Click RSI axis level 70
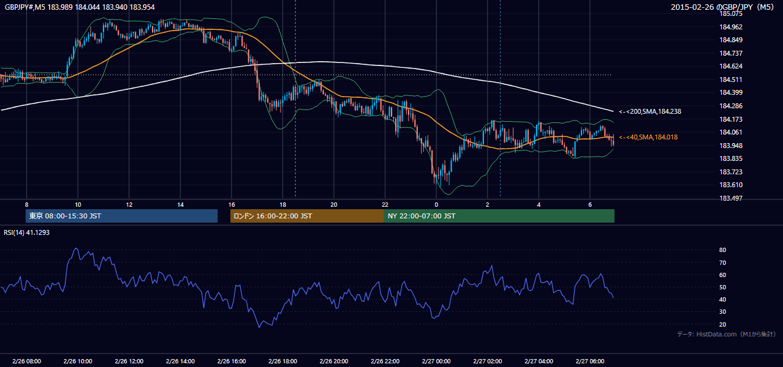 coord(723,262)
